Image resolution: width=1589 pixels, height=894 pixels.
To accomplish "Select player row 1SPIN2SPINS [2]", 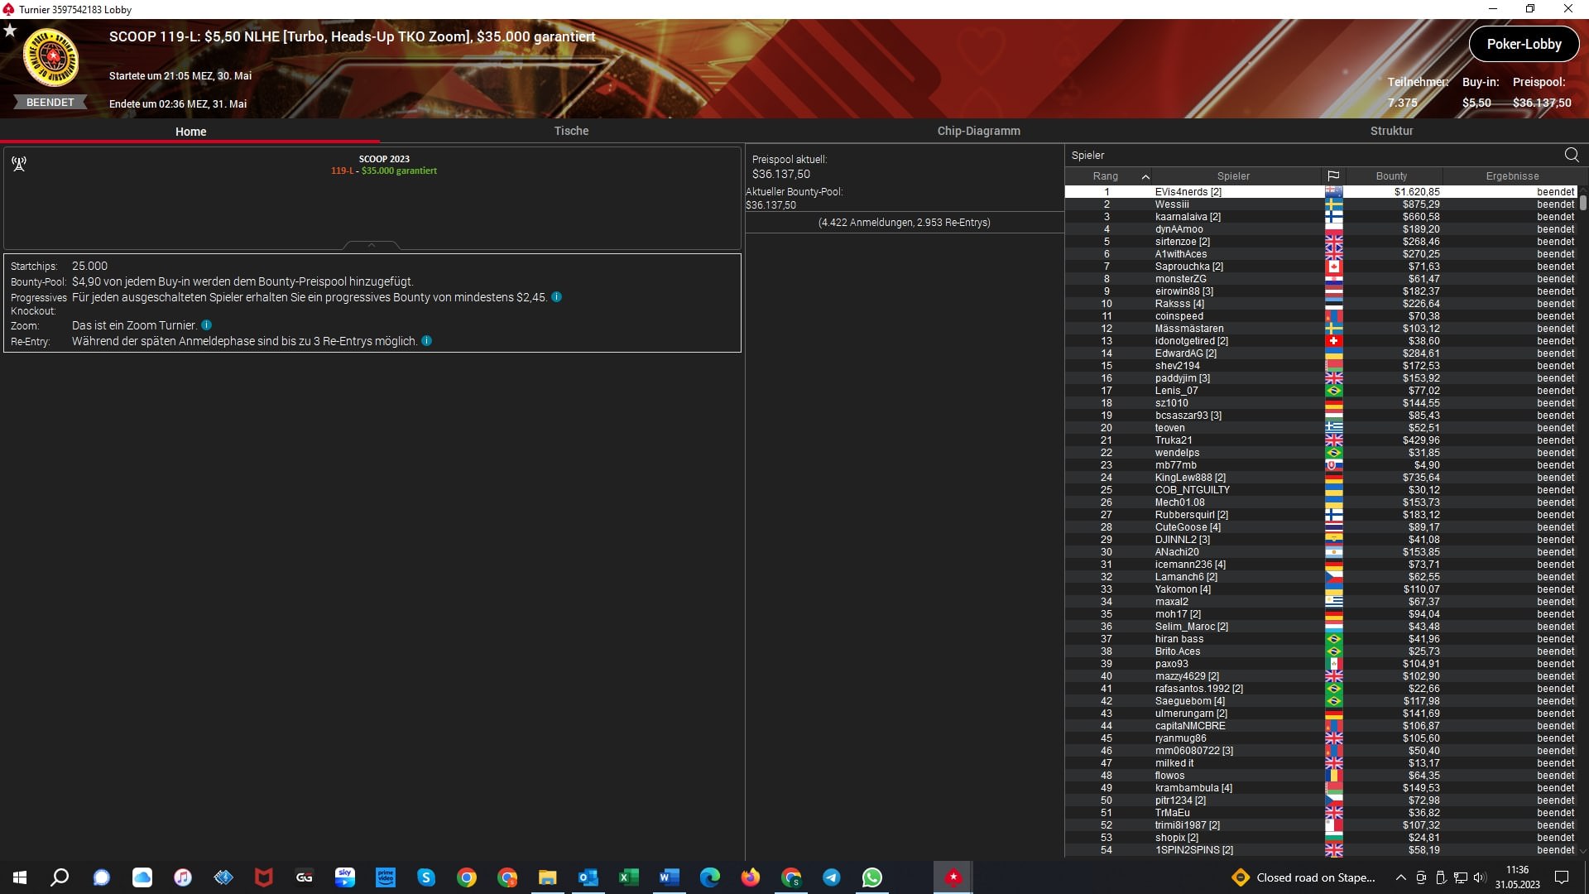I will 1321,850.
